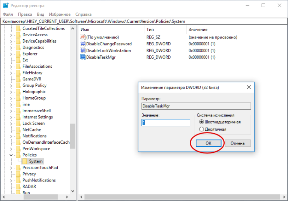The height and width of the screenshot is (201, 288).
Task: Expand the Internet Settings tree node
Action: 11,117
